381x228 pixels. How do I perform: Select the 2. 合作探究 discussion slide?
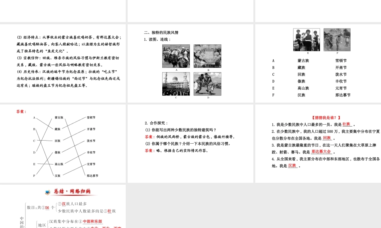coord(190,143)
